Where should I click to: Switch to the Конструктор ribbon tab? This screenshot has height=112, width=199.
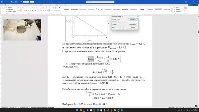pyautogui.click(x=26, y=5)
